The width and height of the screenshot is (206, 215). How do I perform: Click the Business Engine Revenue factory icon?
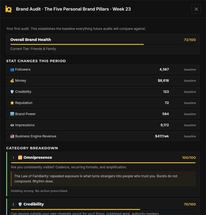pyautogui.click(x=12, y=136)
